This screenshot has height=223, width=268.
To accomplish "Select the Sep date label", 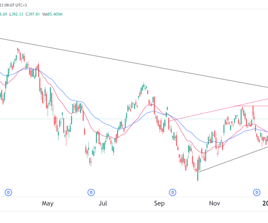I will (160, 204).
